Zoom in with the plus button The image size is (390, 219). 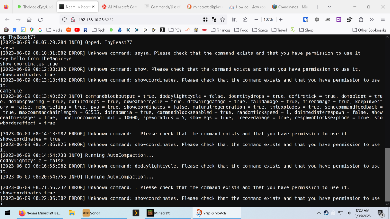280,19
